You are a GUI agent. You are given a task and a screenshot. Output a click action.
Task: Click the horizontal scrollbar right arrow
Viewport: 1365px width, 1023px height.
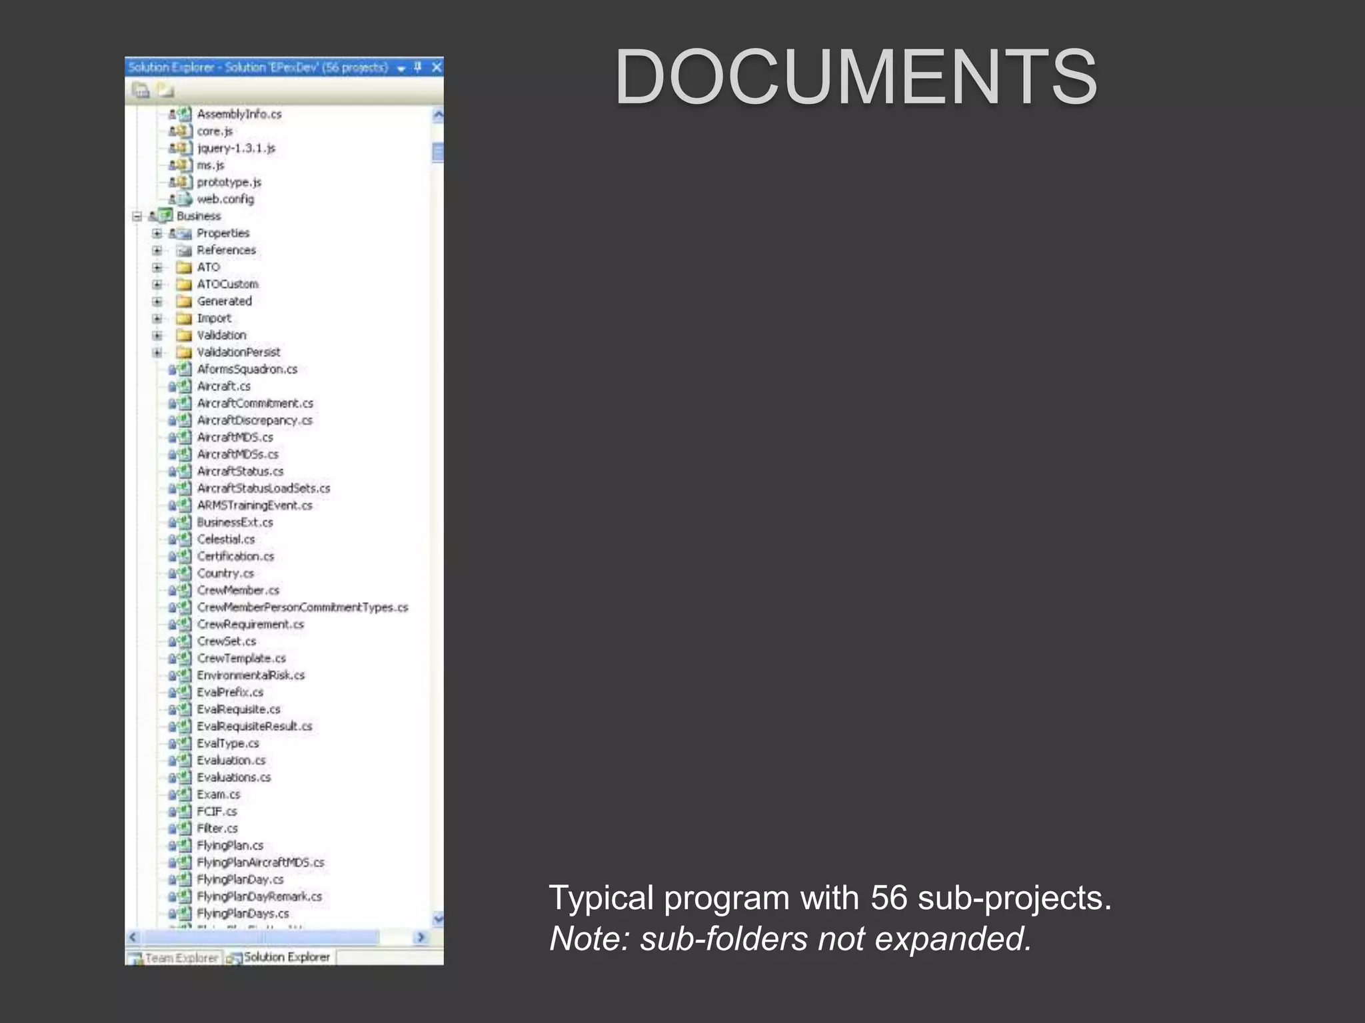pyautogui.click(x=421, y=938)
